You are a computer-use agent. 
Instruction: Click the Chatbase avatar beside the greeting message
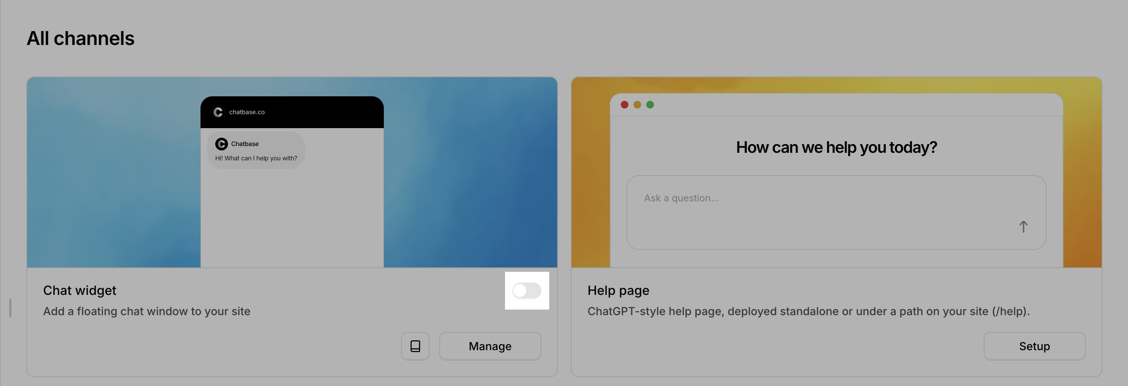222,143
